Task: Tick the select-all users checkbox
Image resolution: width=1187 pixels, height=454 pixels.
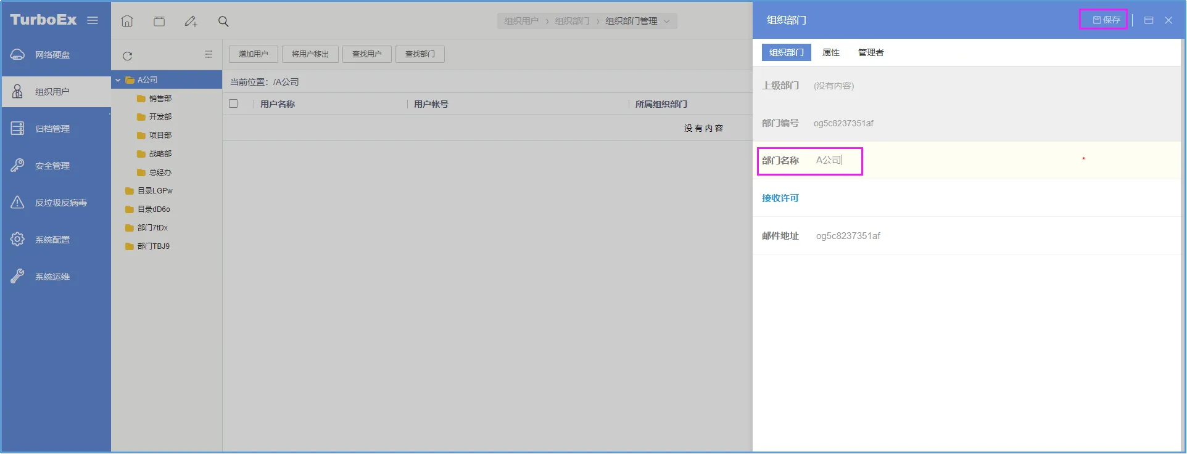Action: pyautogui.click(x=233, y=103)
